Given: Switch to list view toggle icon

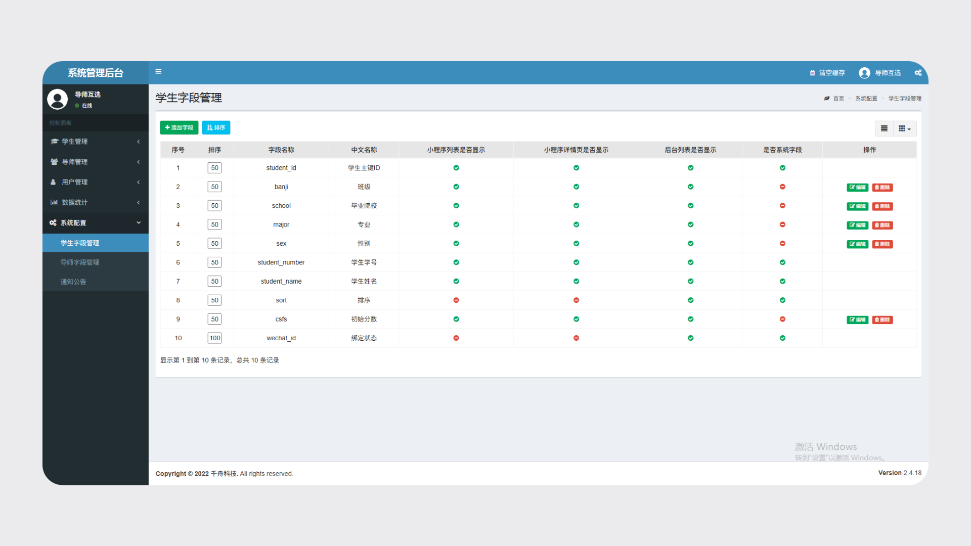Looking at the screenshot, I should tap(884, 128).
